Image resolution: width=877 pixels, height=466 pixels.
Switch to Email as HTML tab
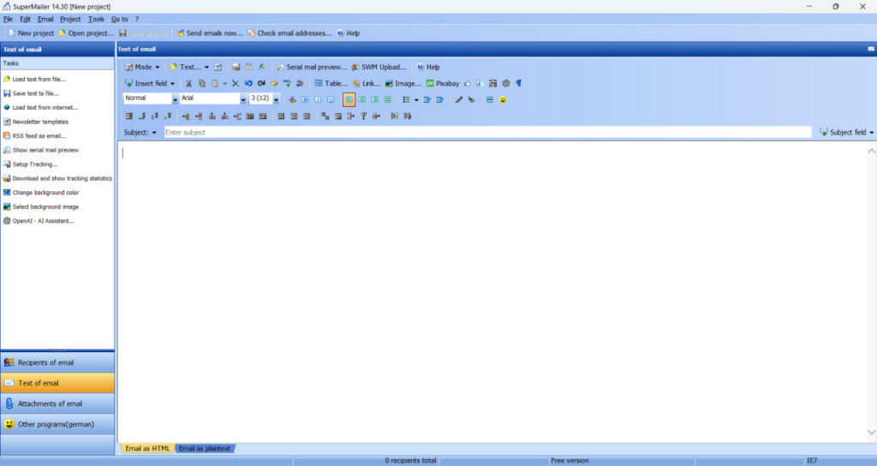coord(147,449)
